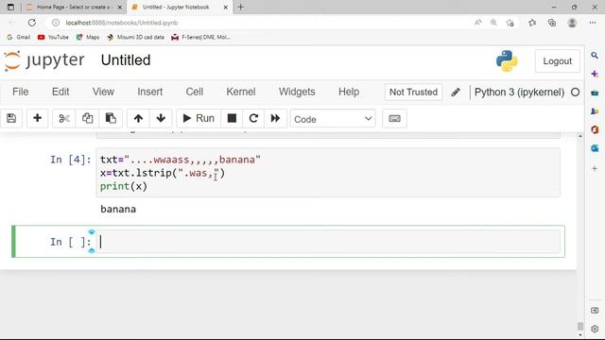Move selected cell down arrow
The image size is (605, 340).
[161, 118]
